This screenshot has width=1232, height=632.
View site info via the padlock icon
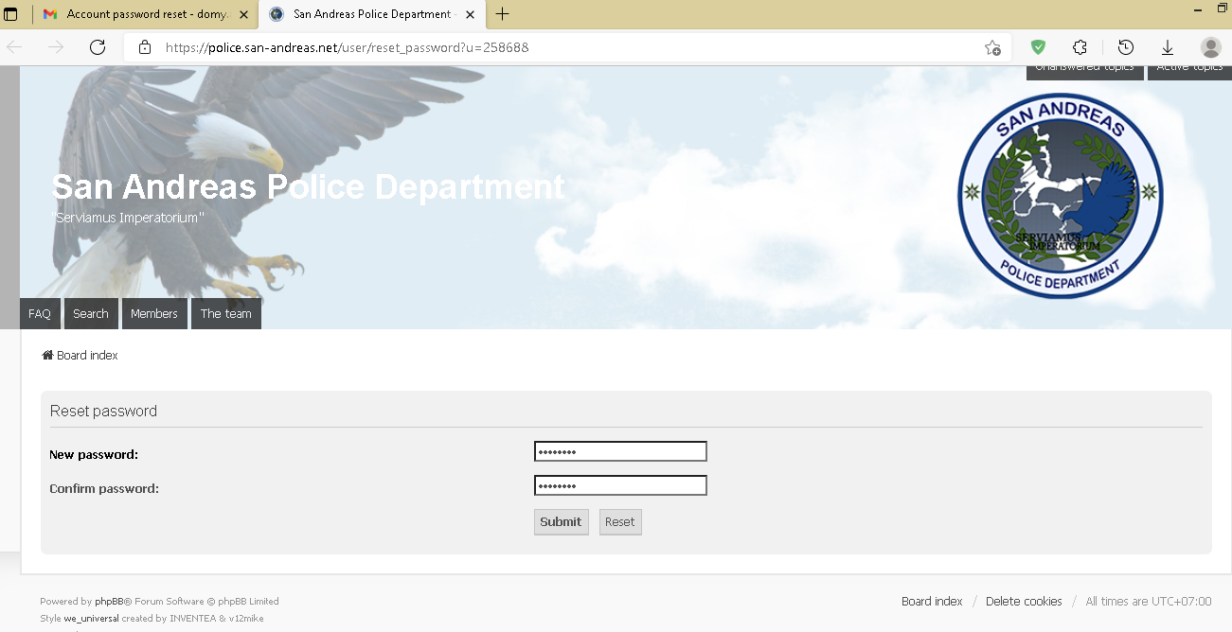145,47
